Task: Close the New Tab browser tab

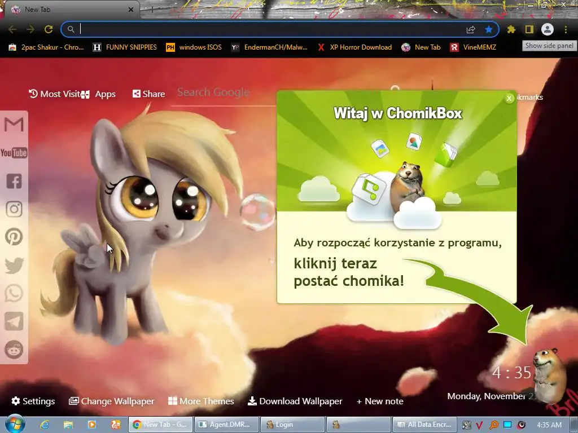Action: pyautogui.click(x=131, y=10)
